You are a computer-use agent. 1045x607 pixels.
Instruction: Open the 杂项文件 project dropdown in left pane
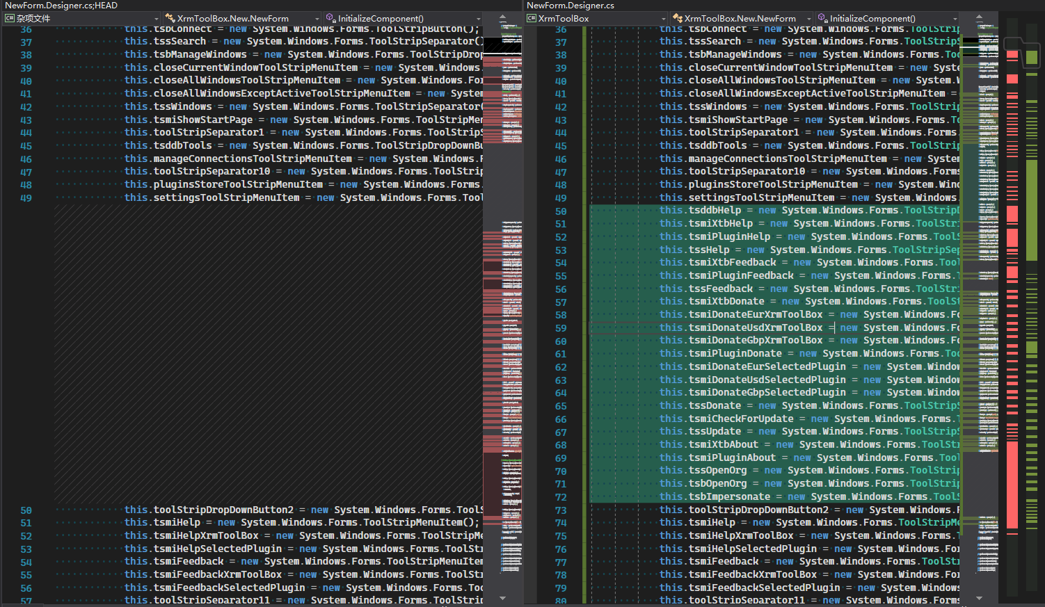pos(82,18)
